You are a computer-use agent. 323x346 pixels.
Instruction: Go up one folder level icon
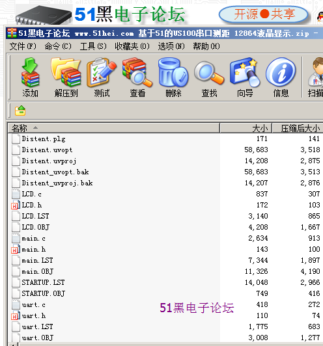[20, 111]
